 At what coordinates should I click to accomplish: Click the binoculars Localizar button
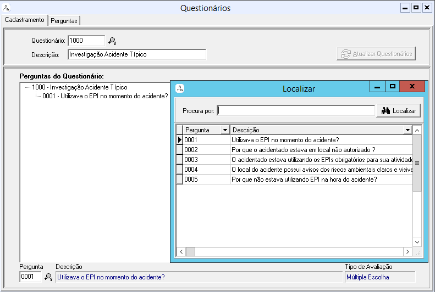coord(399,110)
